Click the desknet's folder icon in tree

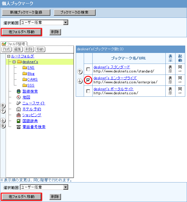click(19, 62)
